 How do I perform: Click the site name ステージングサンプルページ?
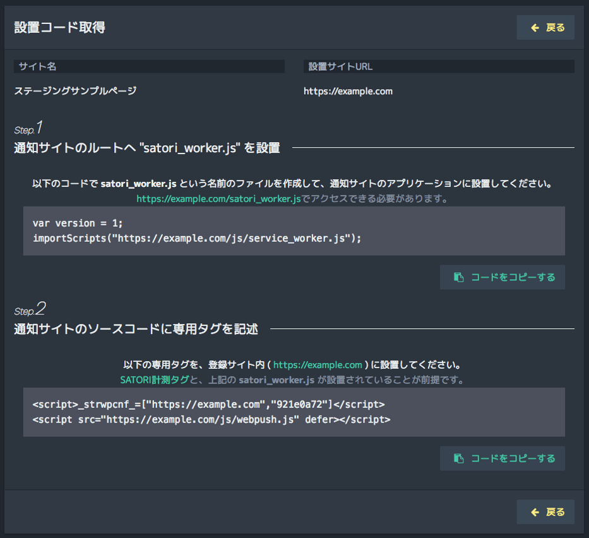point(75,91)
